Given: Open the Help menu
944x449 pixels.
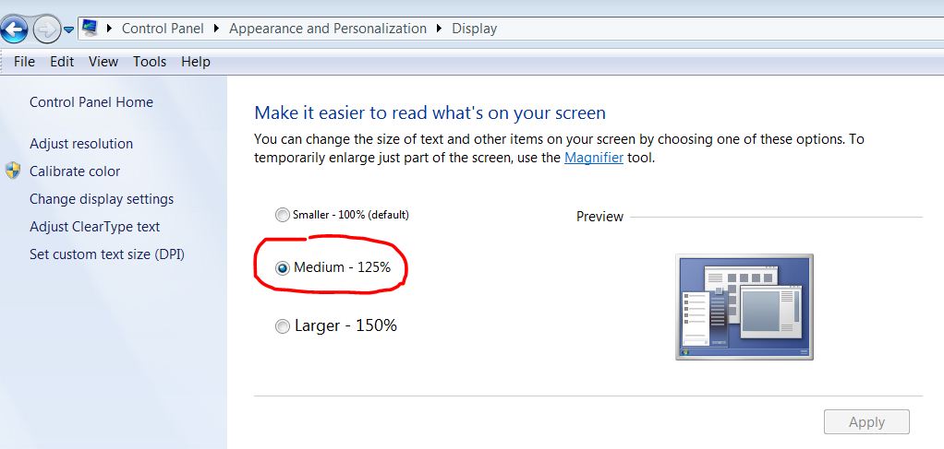Looking at the screenshot, I should click(x=196, y=61).
